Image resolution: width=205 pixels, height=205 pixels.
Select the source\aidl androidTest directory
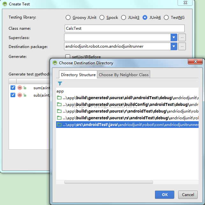point(127,98)
